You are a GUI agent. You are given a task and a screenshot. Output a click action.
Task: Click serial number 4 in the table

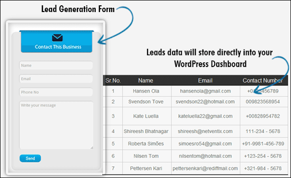(x=113, y=131)
